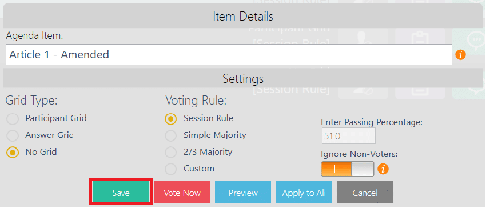Click the info icon beside Agenda Item field

pos(460,55)
